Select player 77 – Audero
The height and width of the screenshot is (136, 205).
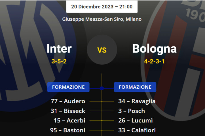[x=68, y=101]
